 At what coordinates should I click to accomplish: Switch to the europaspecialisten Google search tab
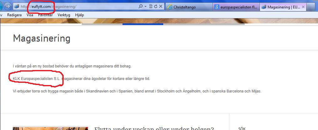[236, 7]
